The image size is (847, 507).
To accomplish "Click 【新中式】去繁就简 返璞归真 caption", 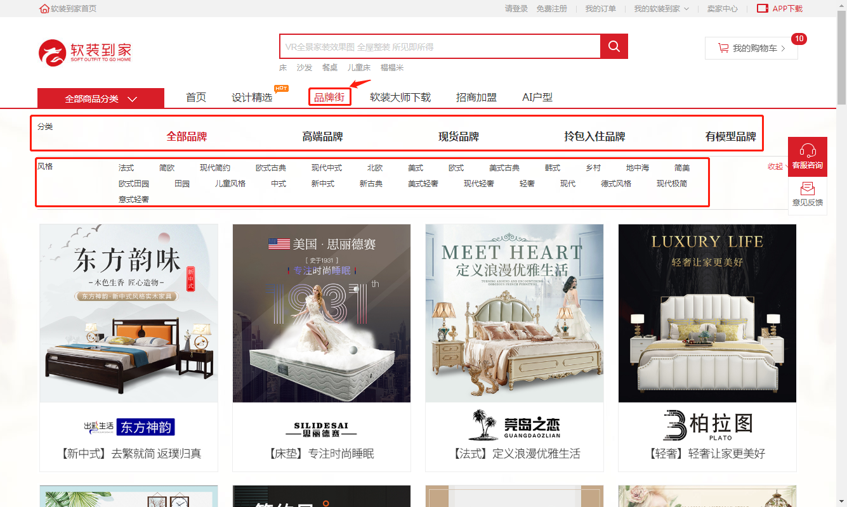I will (x=129, y=454).
